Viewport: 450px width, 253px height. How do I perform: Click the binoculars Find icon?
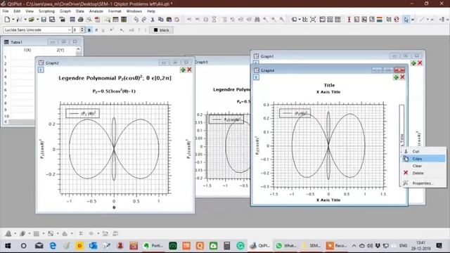tap(257, 20)
